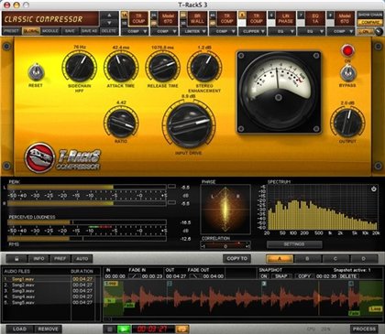Turn off the red ON power light
The height and width of the screenshot is (334, 385).
347,50
